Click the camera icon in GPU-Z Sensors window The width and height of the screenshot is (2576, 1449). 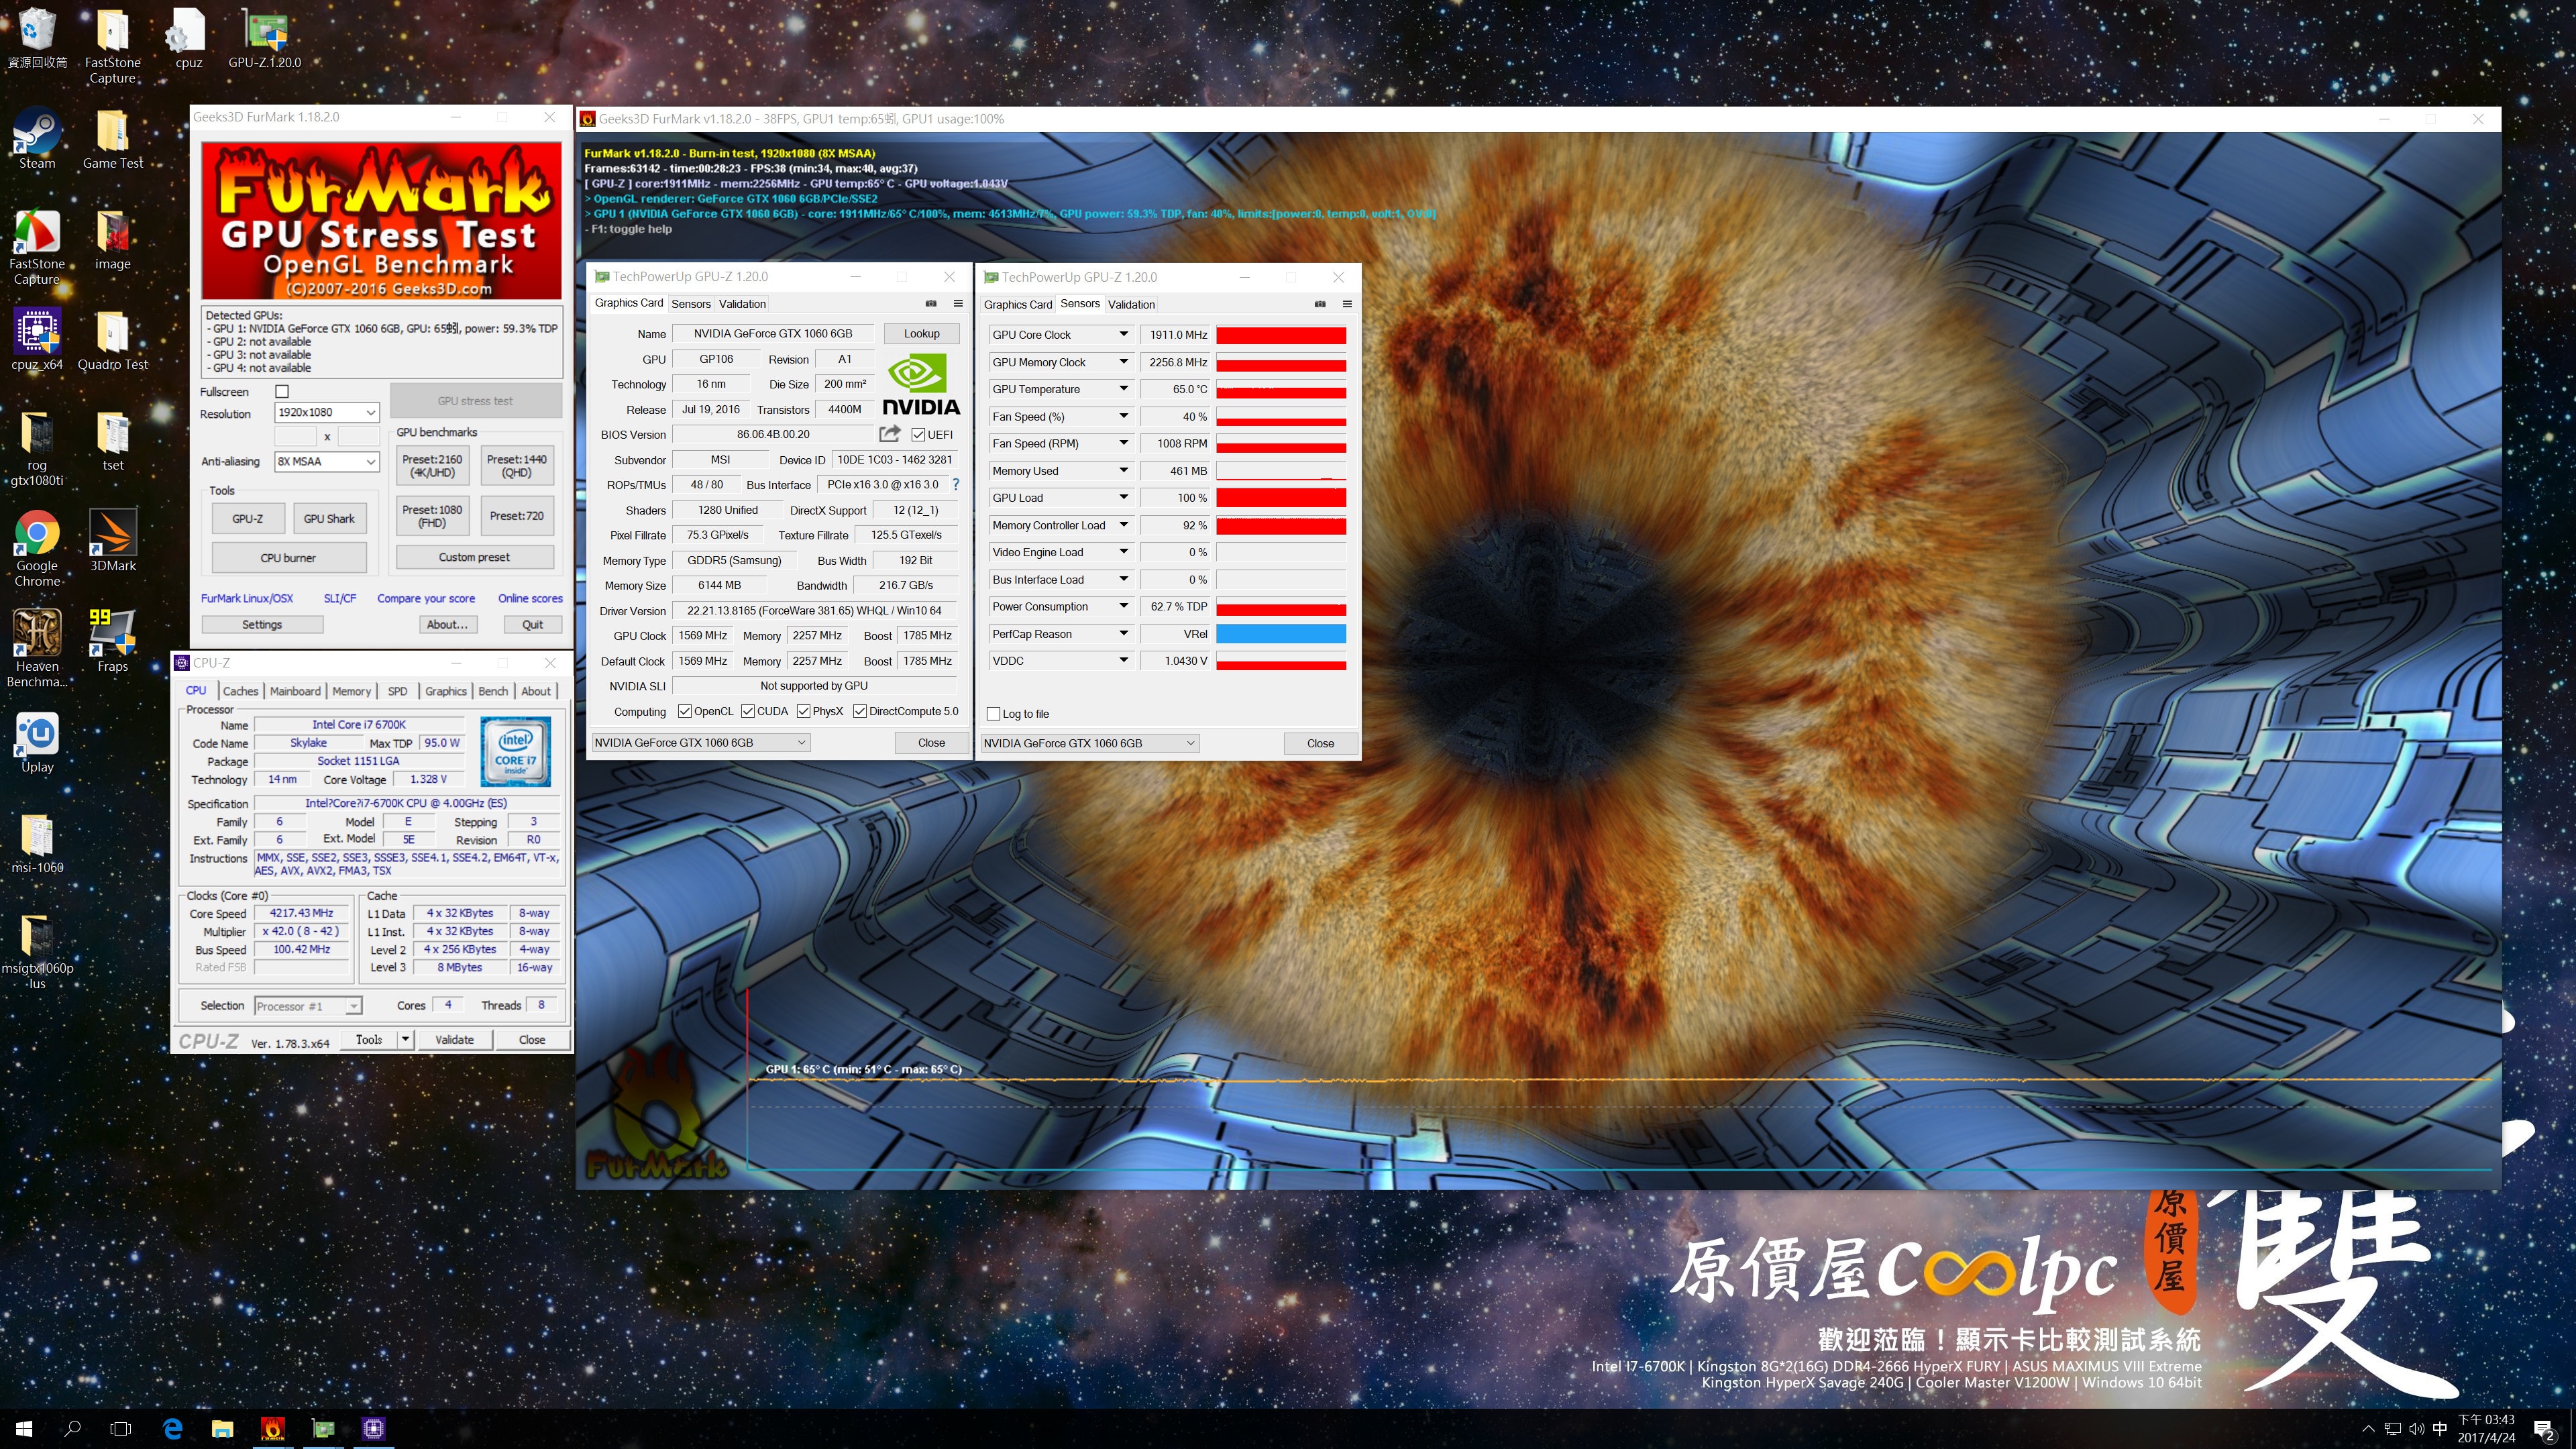pyautogui.click(x=1320, y=304)
